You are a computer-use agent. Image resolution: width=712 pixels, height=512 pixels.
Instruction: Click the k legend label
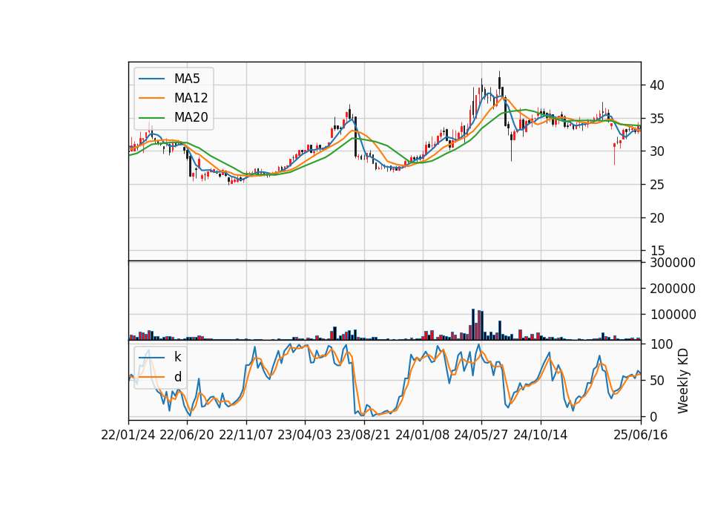(x=177, y=357)
